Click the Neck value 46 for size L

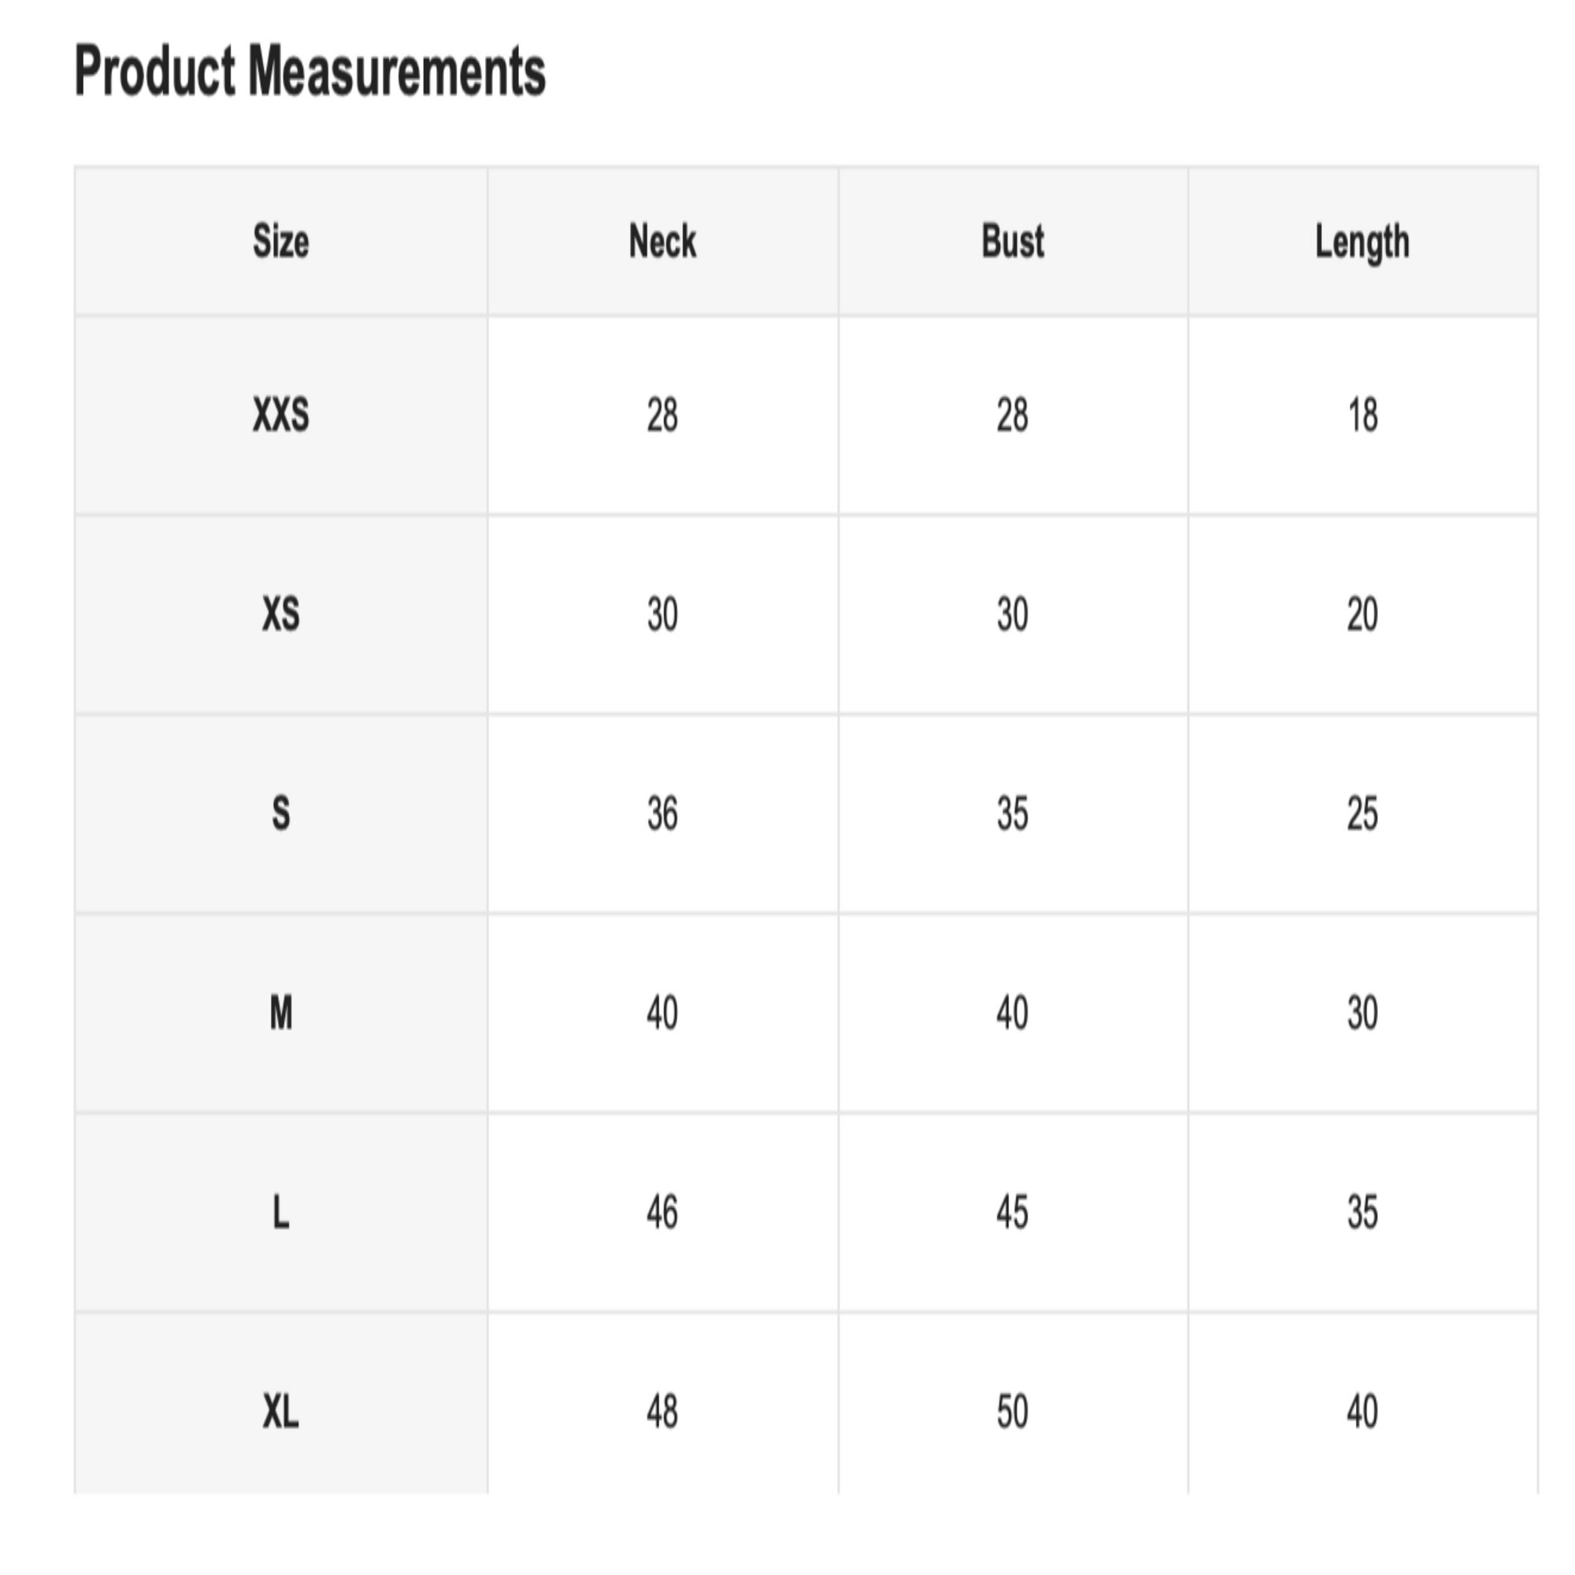click(x=662, y=1212)
